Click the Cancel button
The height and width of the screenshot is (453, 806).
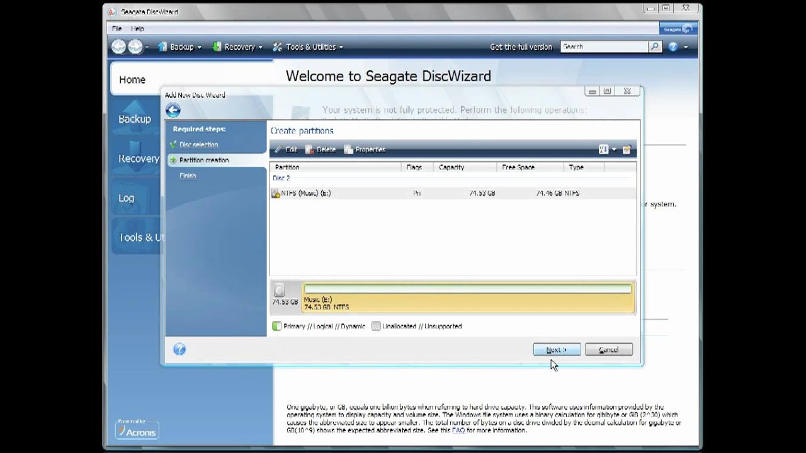[608, 350]
